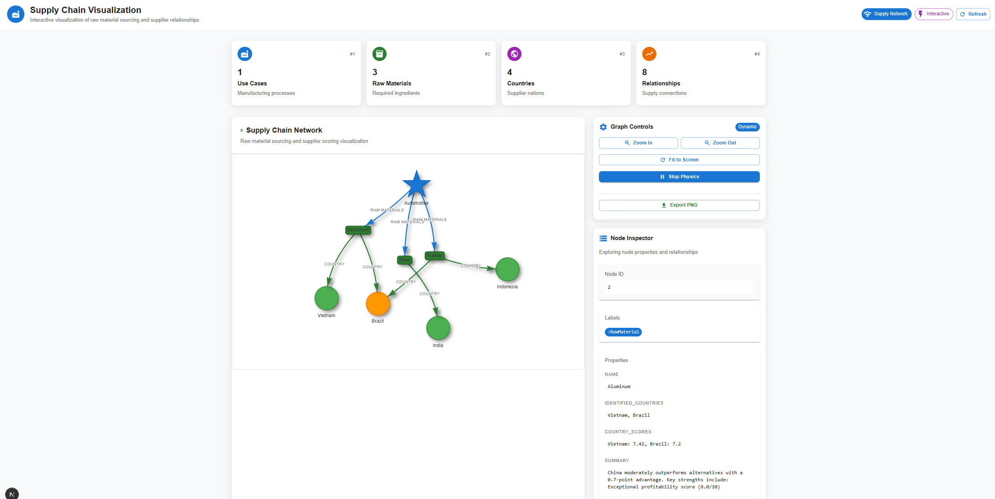Click the Graph Controls gear icon
Screen dimensions: 995x499
[x=603, y=127]
